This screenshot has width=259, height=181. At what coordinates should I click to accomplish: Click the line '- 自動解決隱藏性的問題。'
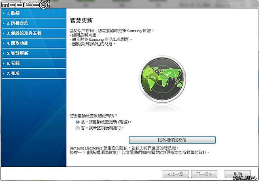click(x=93, y=44)
